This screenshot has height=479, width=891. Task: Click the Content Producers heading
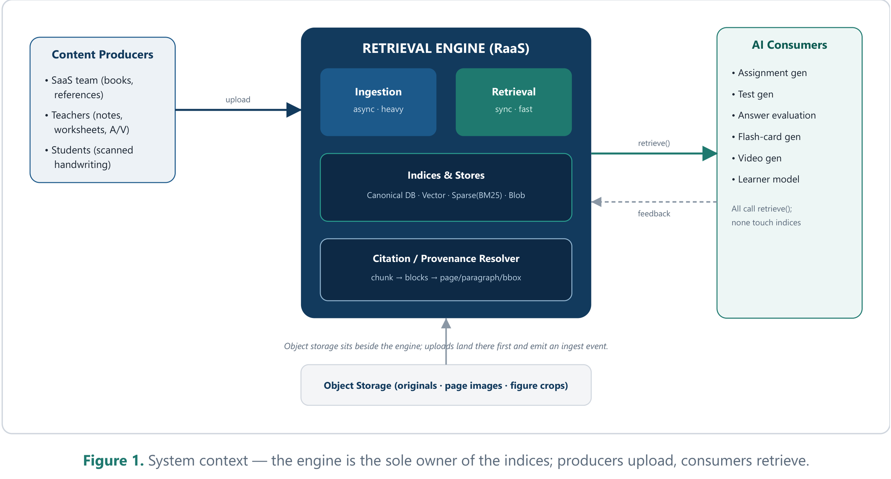[x=102, y=54]
